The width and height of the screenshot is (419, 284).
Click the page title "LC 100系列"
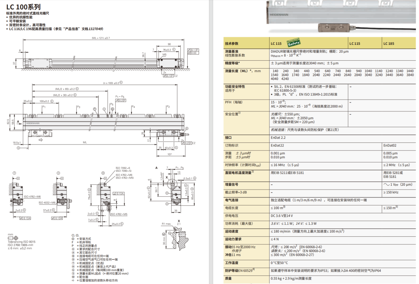coord(23,7)
